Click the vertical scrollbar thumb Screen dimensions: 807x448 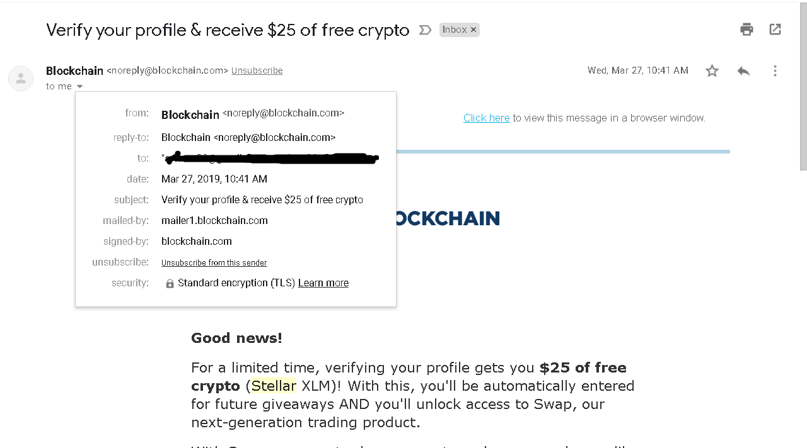(x=803, y=86)
